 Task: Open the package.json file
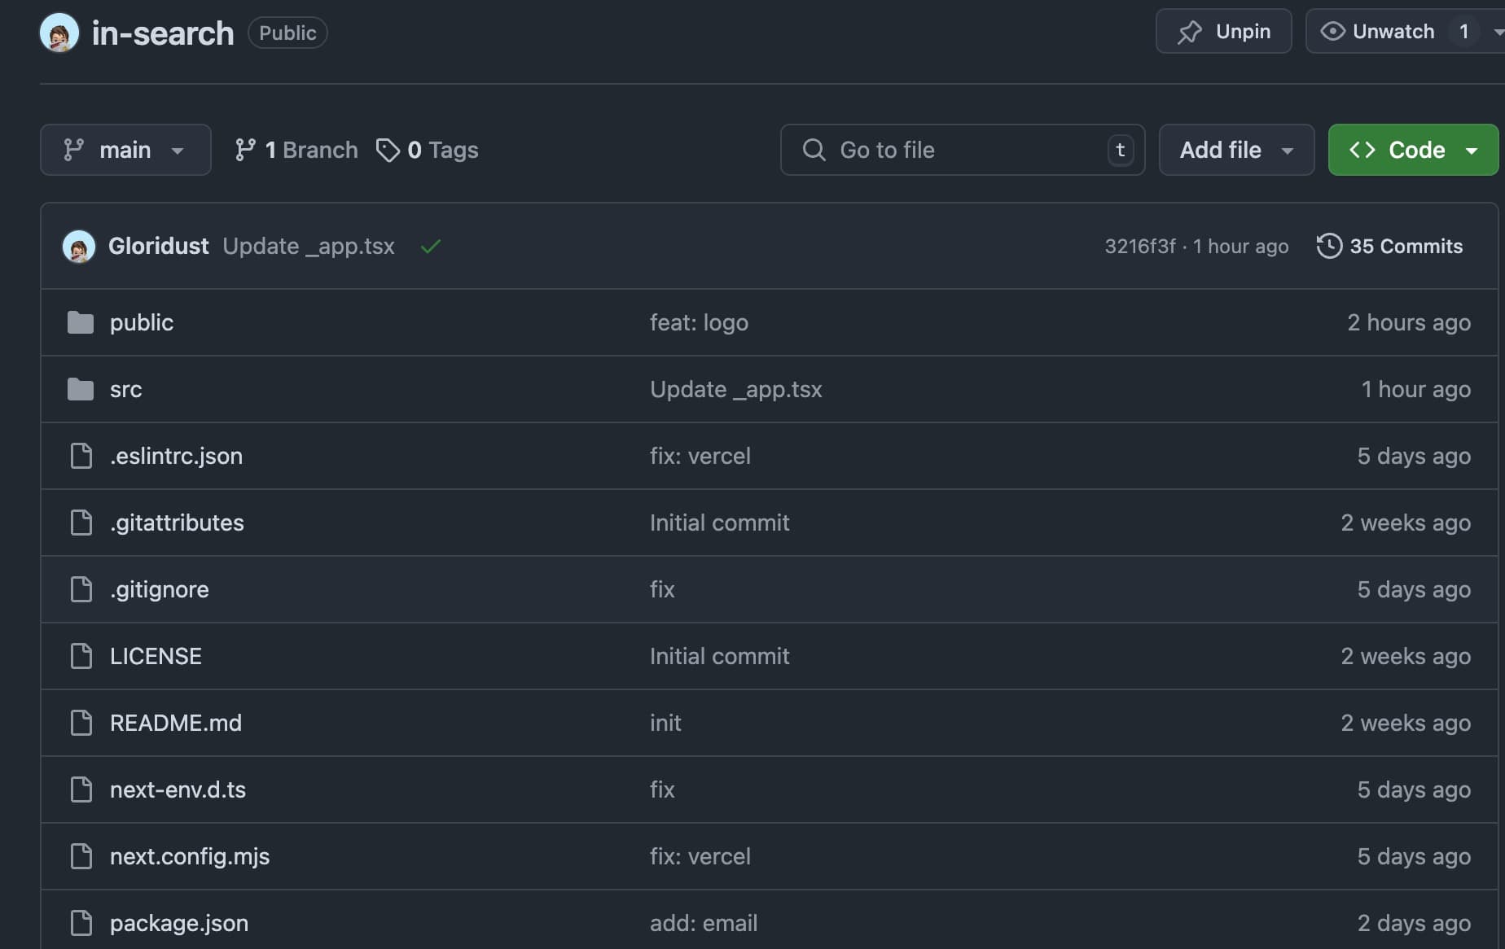pos(179,923)
